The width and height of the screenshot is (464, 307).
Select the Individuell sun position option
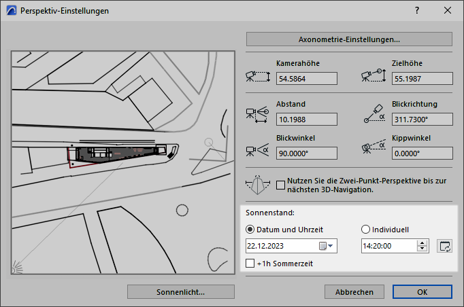(x=366, y=230)
